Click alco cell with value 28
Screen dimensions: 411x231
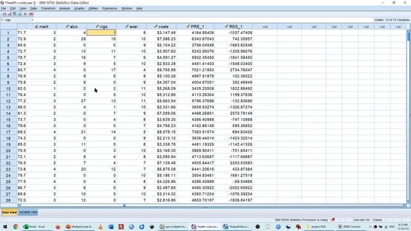click(x=71, y=38)
